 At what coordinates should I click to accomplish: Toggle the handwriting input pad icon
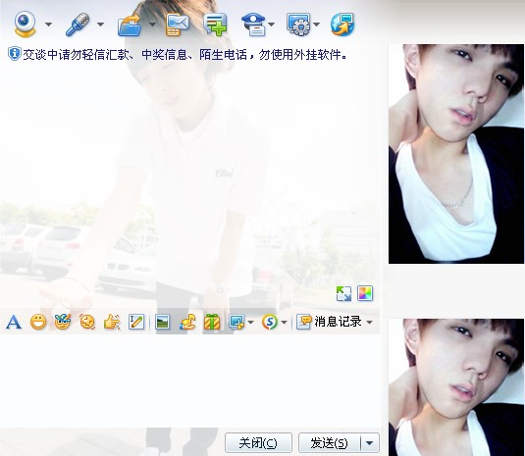(136, 323)
